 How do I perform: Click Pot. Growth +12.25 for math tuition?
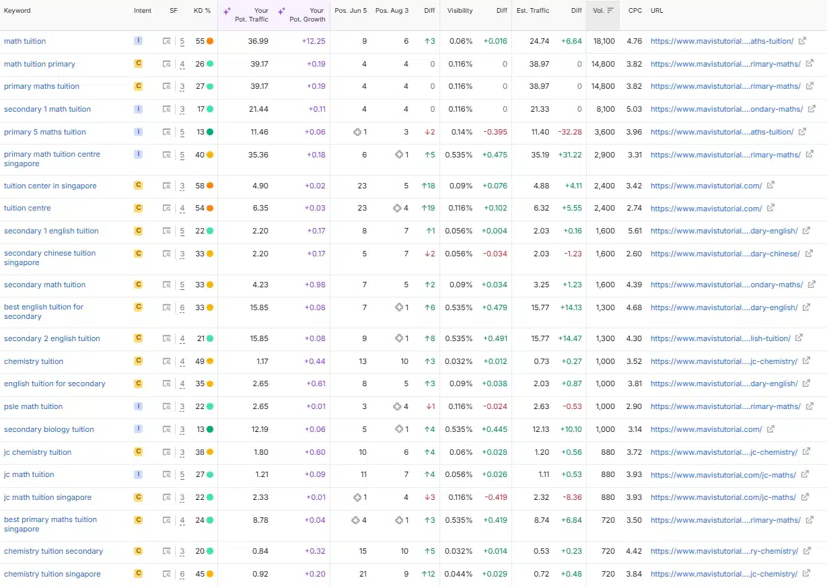pyautogui.click(x=314, y=41)
